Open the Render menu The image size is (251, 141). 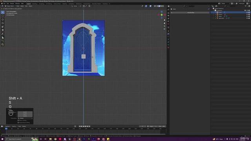[12, 4]
